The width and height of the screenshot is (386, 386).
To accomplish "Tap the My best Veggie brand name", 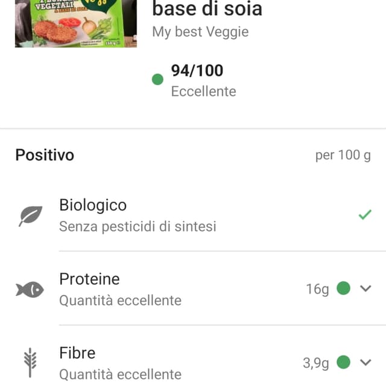I will coord(200,32).
